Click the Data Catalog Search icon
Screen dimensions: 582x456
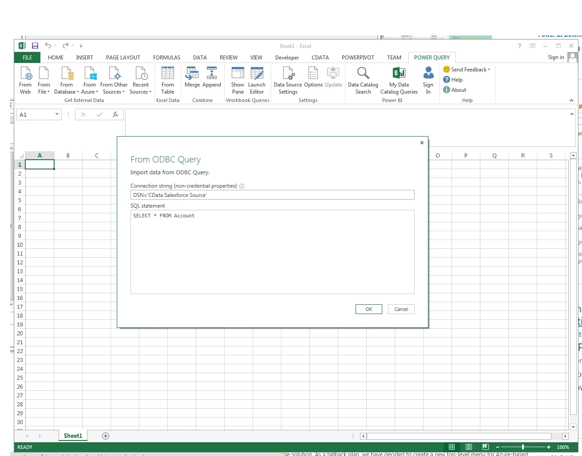pos(363,80)
